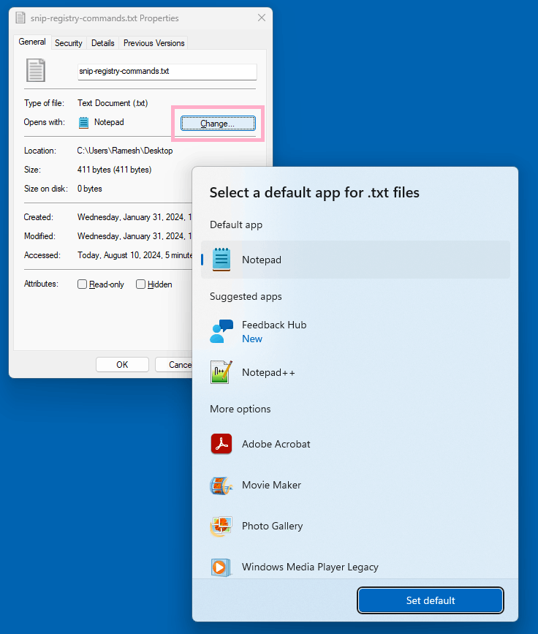538x634 pixels.
Task: Click the 'Adobe Acrobat' app name
Action: pos(276,444)
